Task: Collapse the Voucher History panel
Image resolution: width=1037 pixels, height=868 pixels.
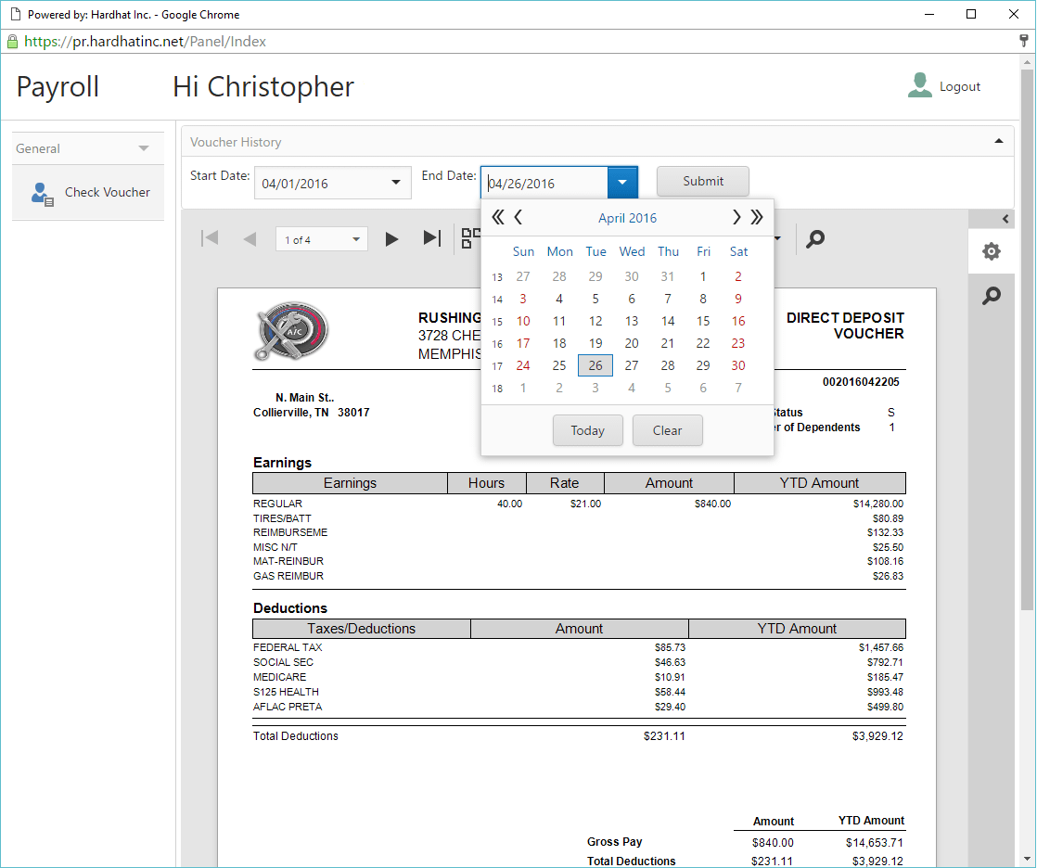Action: (x=999, y=142)
